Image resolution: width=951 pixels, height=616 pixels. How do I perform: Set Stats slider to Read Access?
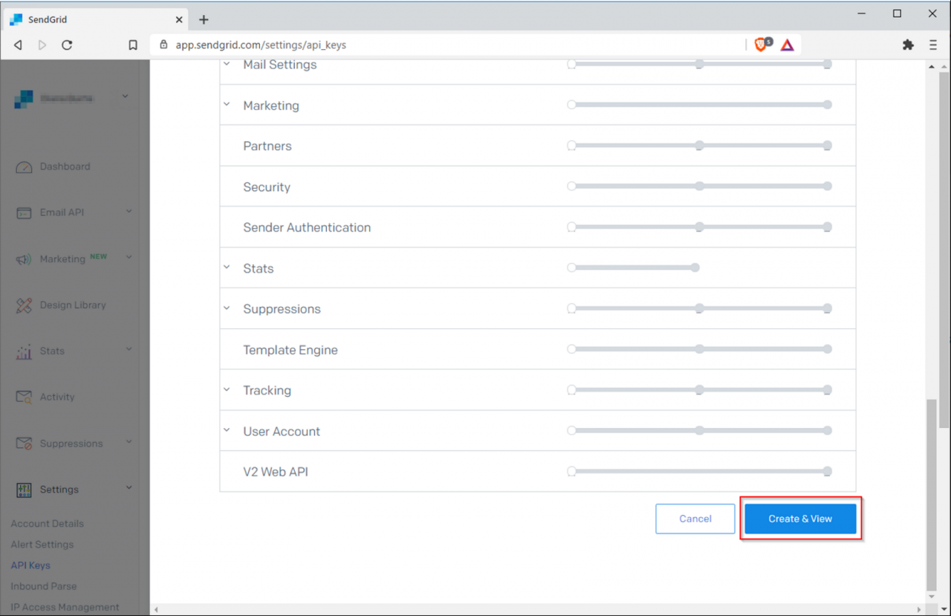(x=695, y=268)
